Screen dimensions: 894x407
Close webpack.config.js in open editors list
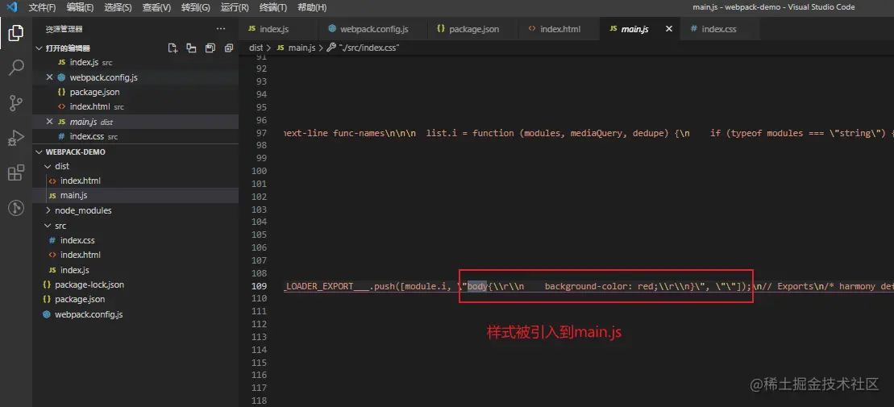pos(50,77)
